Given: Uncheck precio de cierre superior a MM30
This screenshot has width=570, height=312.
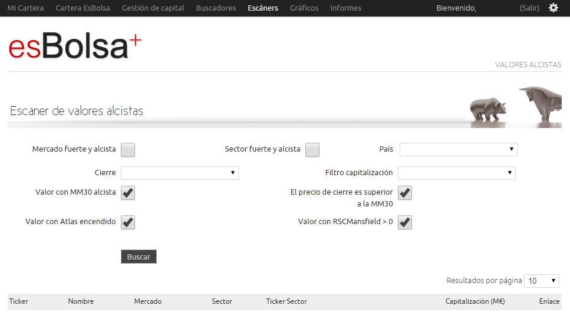Looking at the screenshot, I should [x=405, y=192].
